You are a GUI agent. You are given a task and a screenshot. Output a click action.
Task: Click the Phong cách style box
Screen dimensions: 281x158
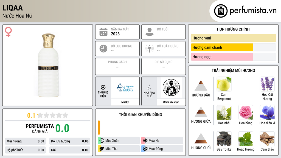[117, 66]
